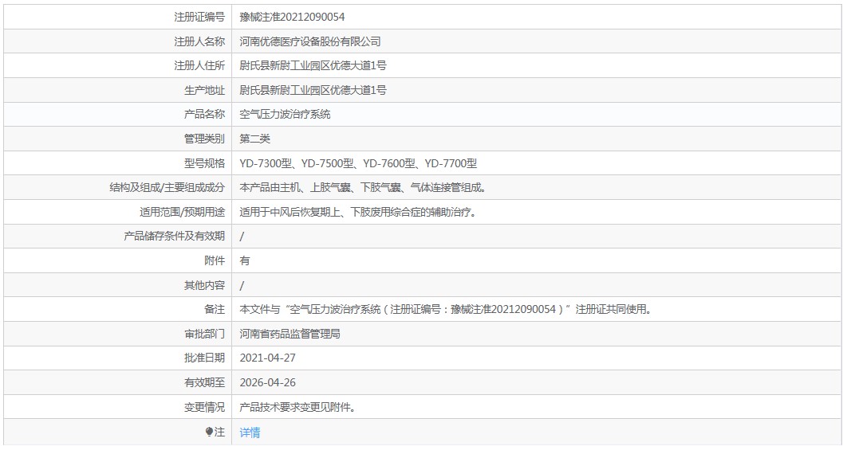Click the 注册证编号 label
847x450 pixels.
(199, 17)
